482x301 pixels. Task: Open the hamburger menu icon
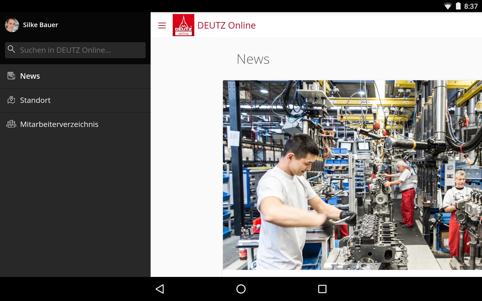pyautogui.click(x=162, y=25)
